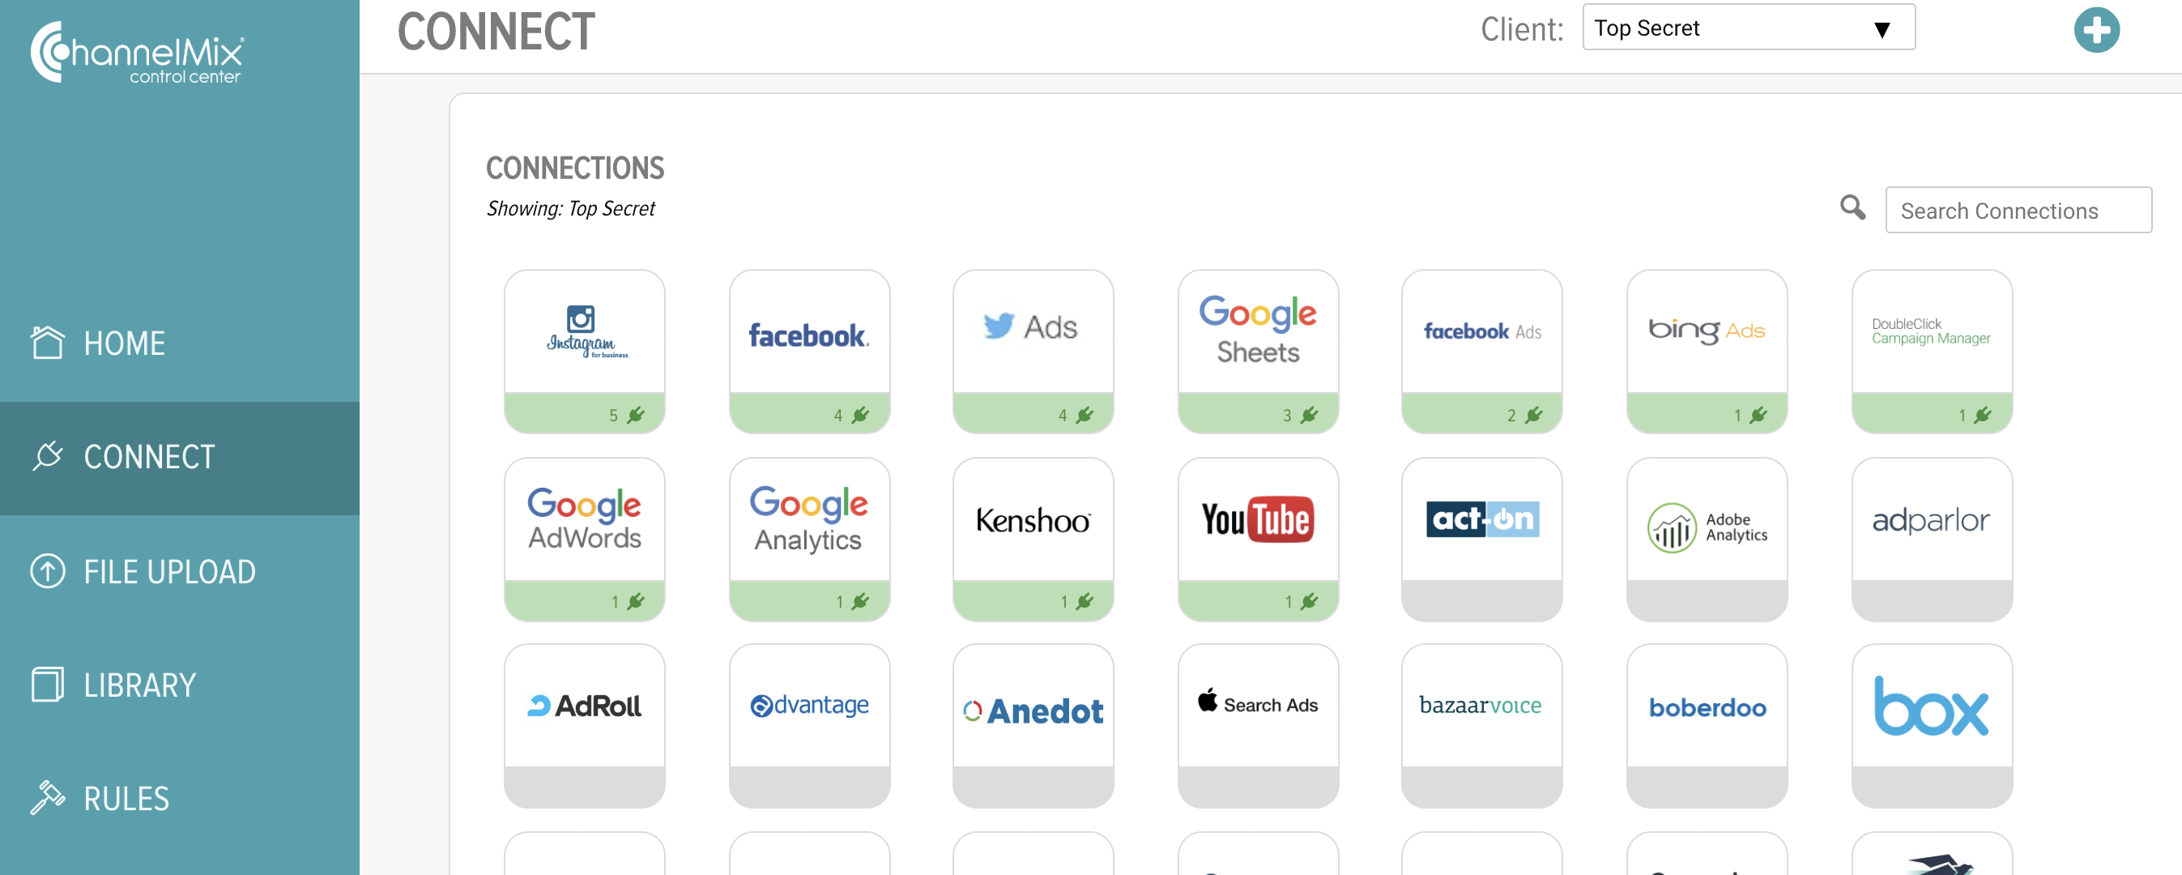Open the Box connection tile
Screen dimensions: 2182x875
click(1932, 726)
